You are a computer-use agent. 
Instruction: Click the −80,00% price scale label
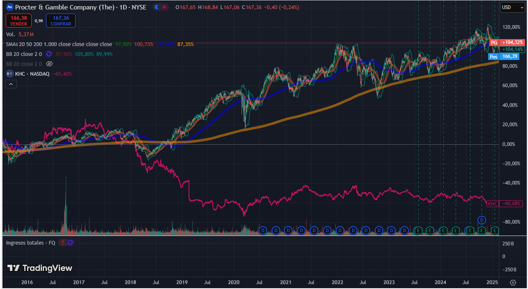(x=512, y=222)
